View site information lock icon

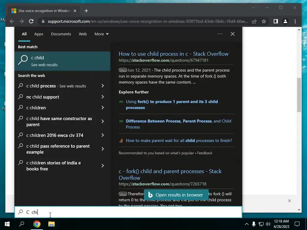point(43,21)
